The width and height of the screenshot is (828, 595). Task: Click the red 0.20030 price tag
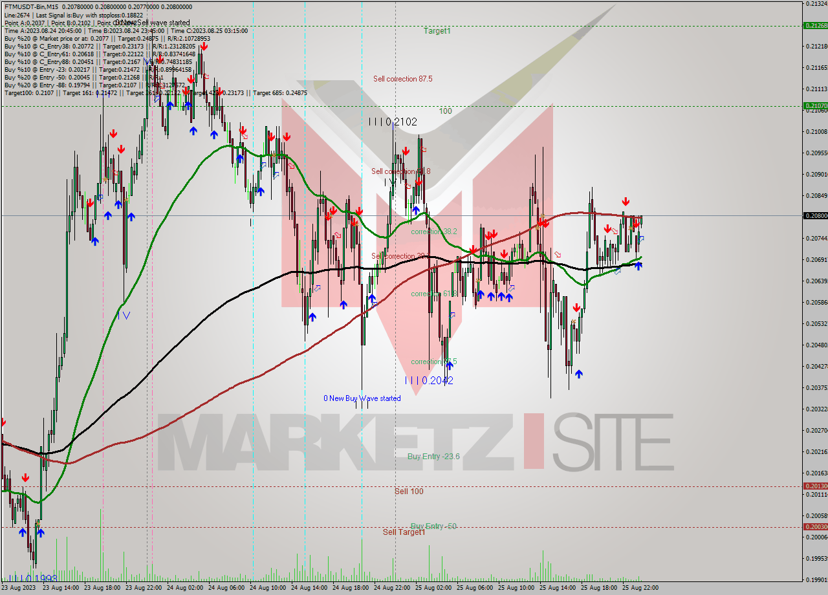[x=815, y=526]
